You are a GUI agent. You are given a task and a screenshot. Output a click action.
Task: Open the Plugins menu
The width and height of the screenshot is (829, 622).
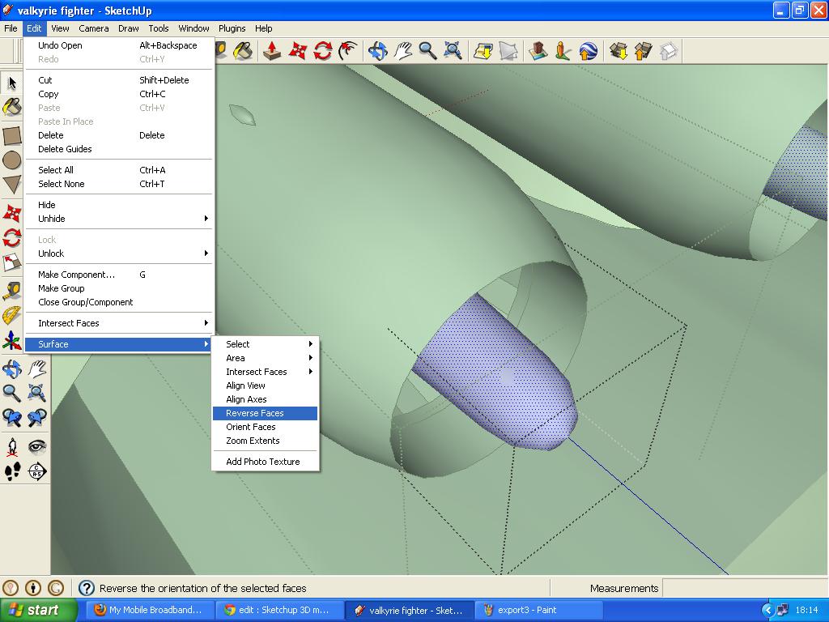click(x=232, y=28)
